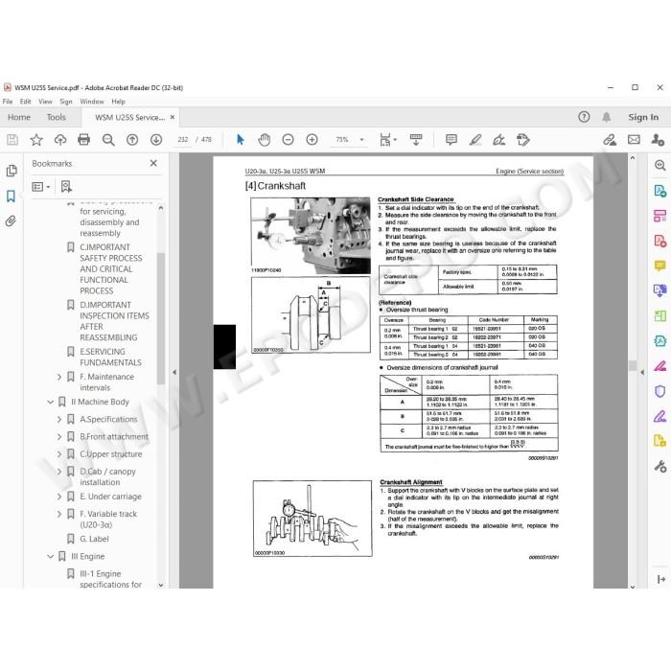Add a sticky note comment
671x671 pixels.
451,140
